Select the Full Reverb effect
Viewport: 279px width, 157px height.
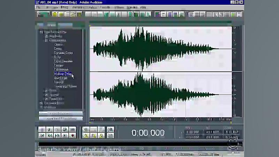point(61,69)
